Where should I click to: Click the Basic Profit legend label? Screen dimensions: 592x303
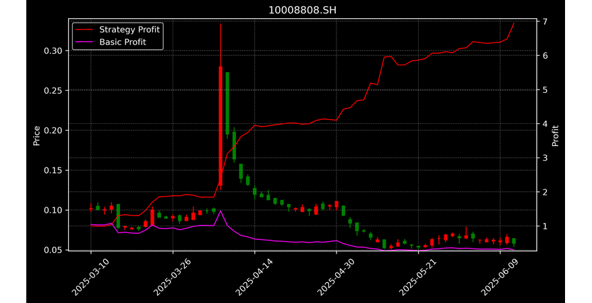coord(123,42)
